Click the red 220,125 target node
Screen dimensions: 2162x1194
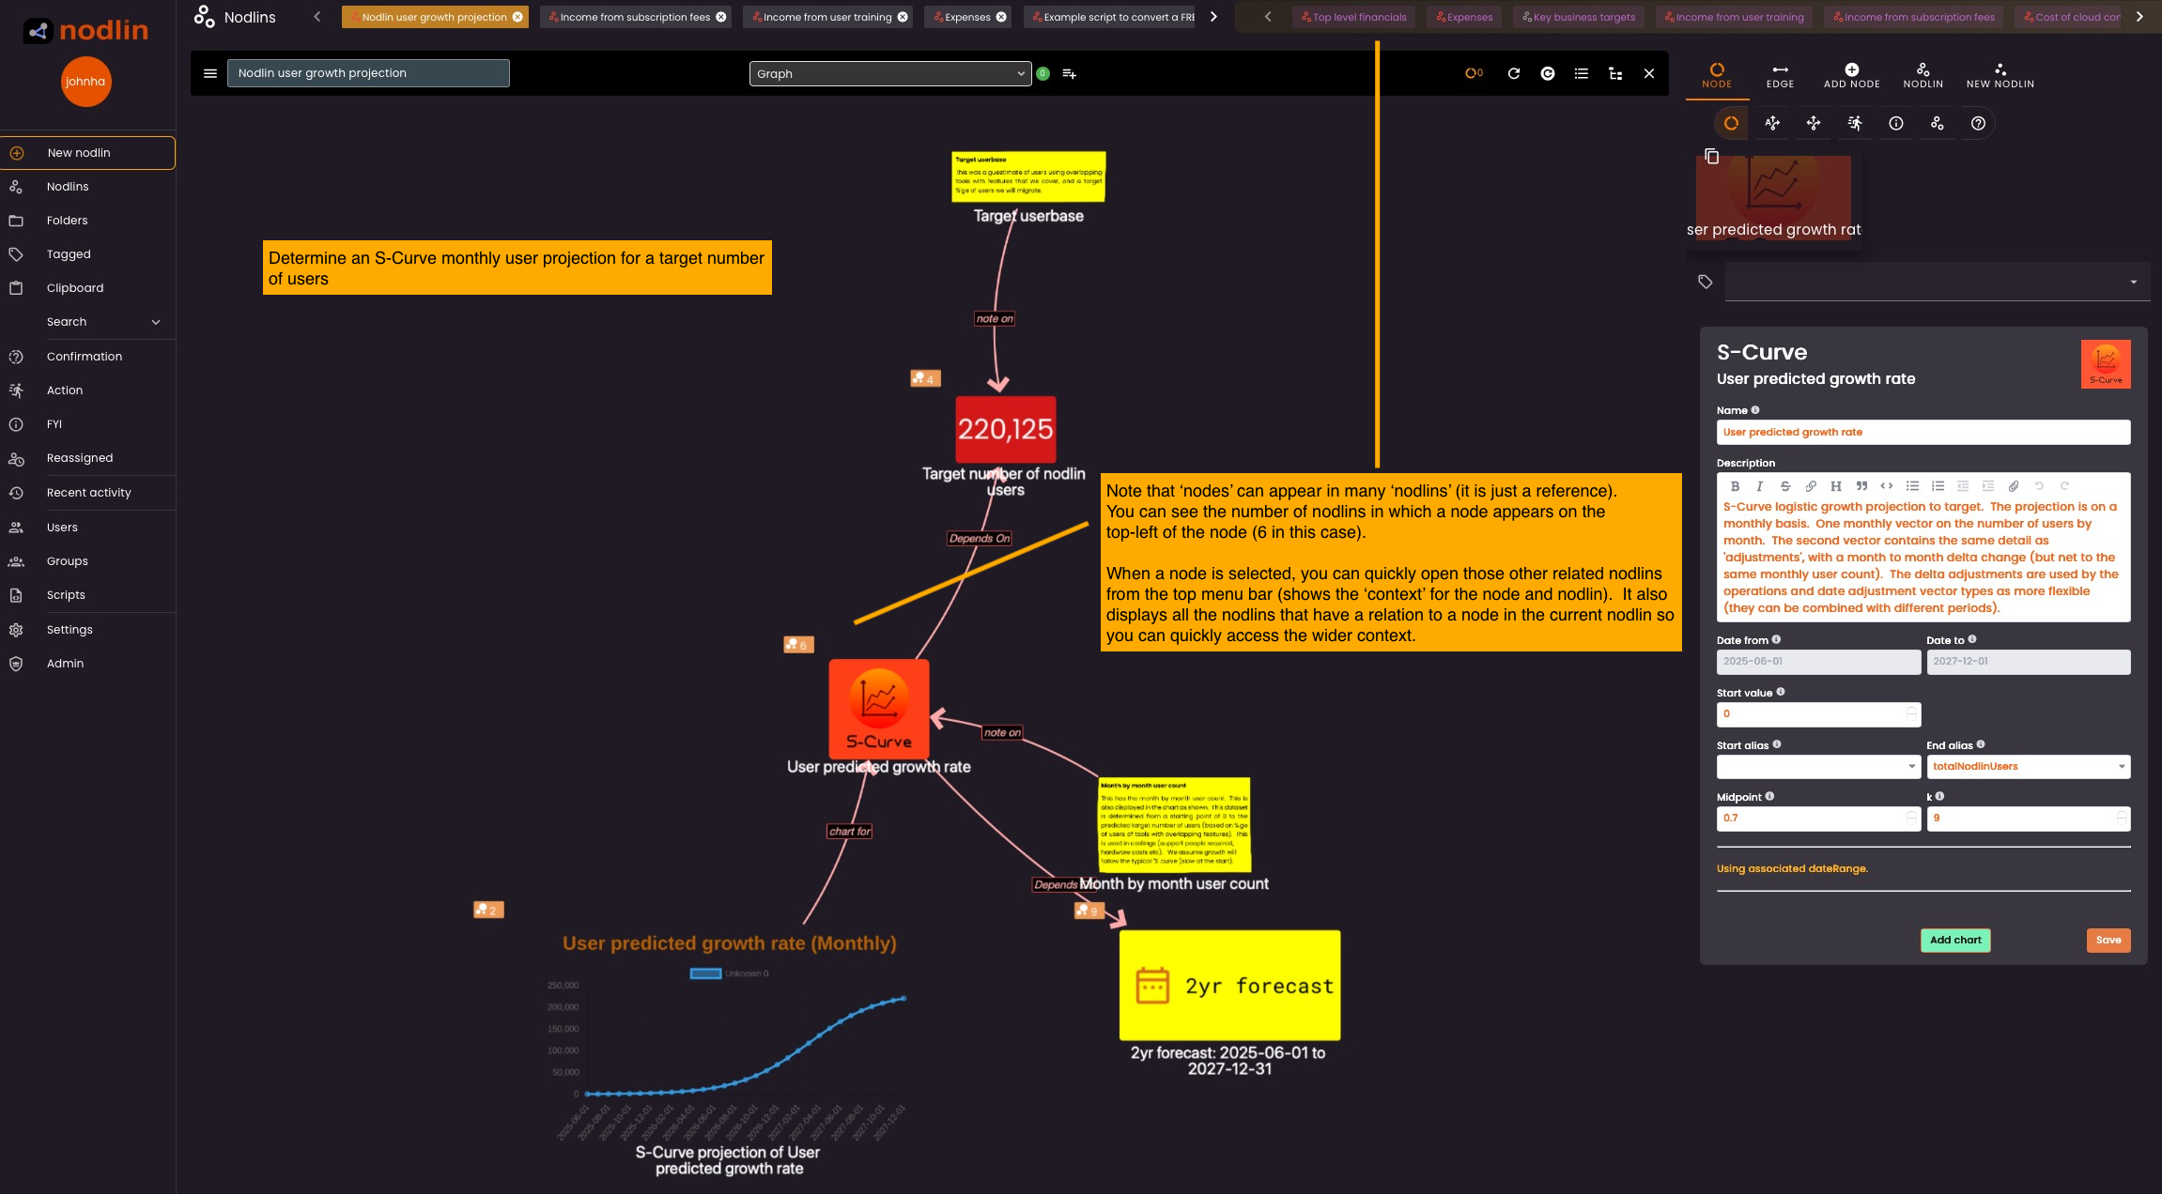1005,429
